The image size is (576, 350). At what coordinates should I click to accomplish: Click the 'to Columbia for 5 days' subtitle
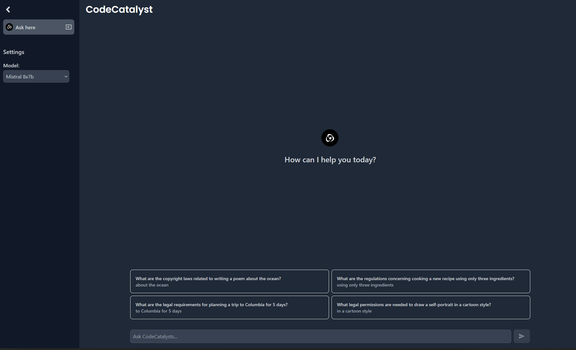click(x=158, y=311)
